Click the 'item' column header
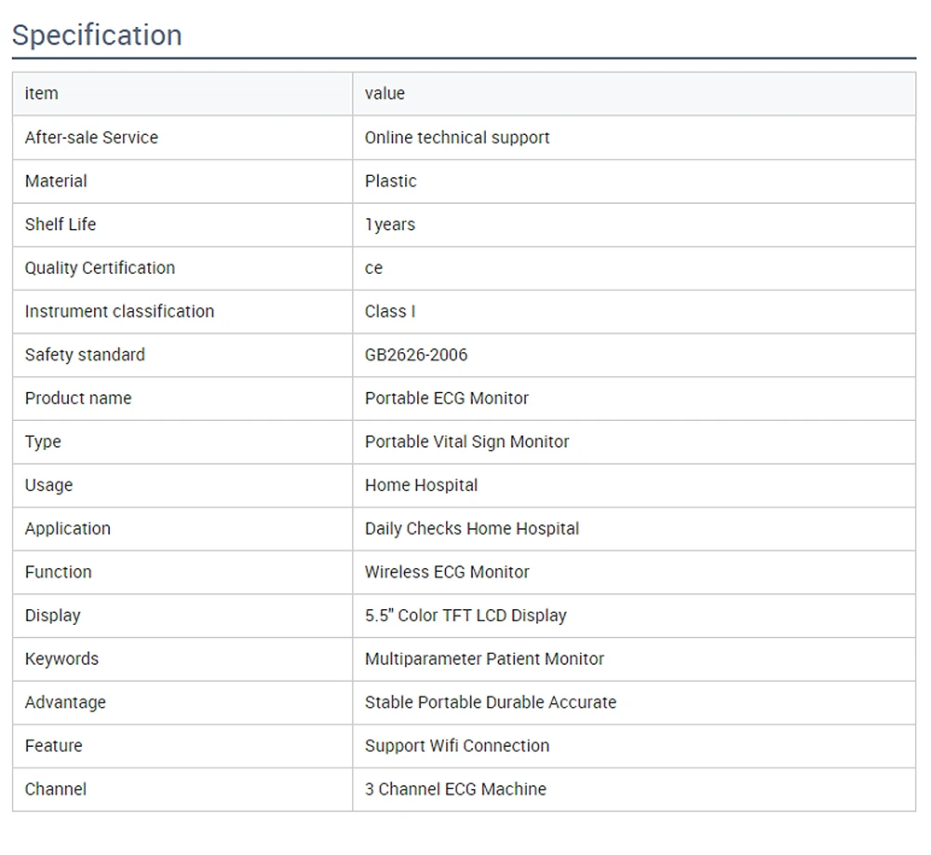The image size is (931, 855). [x=41, y=93]
